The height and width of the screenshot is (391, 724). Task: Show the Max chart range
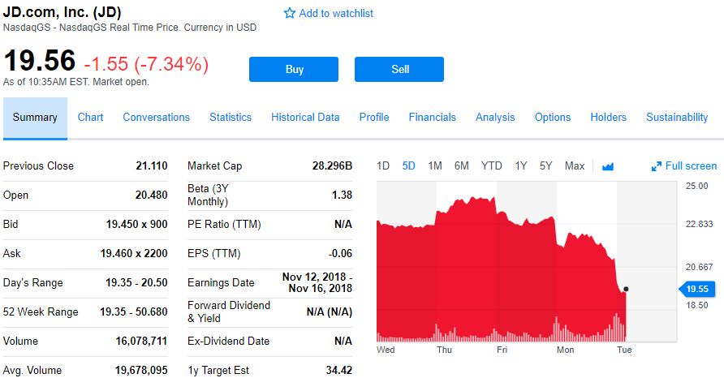click(575, 165)
